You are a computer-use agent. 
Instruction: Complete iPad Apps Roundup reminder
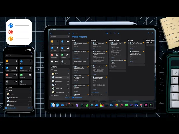129,43
